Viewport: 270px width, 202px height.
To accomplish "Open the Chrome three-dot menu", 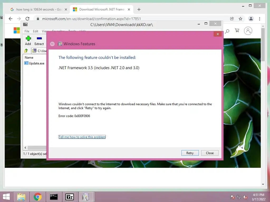I will coord(259,19).
